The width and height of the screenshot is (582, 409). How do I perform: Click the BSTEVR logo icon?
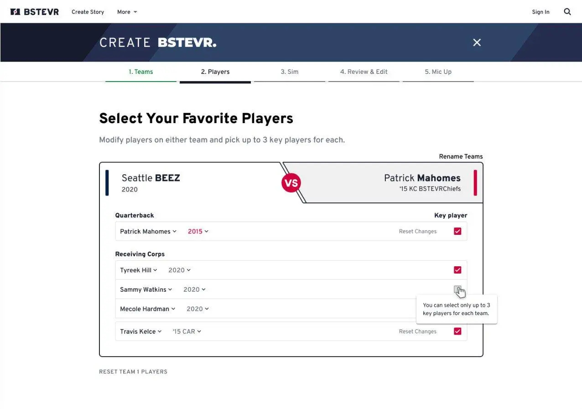coord(15,12)
